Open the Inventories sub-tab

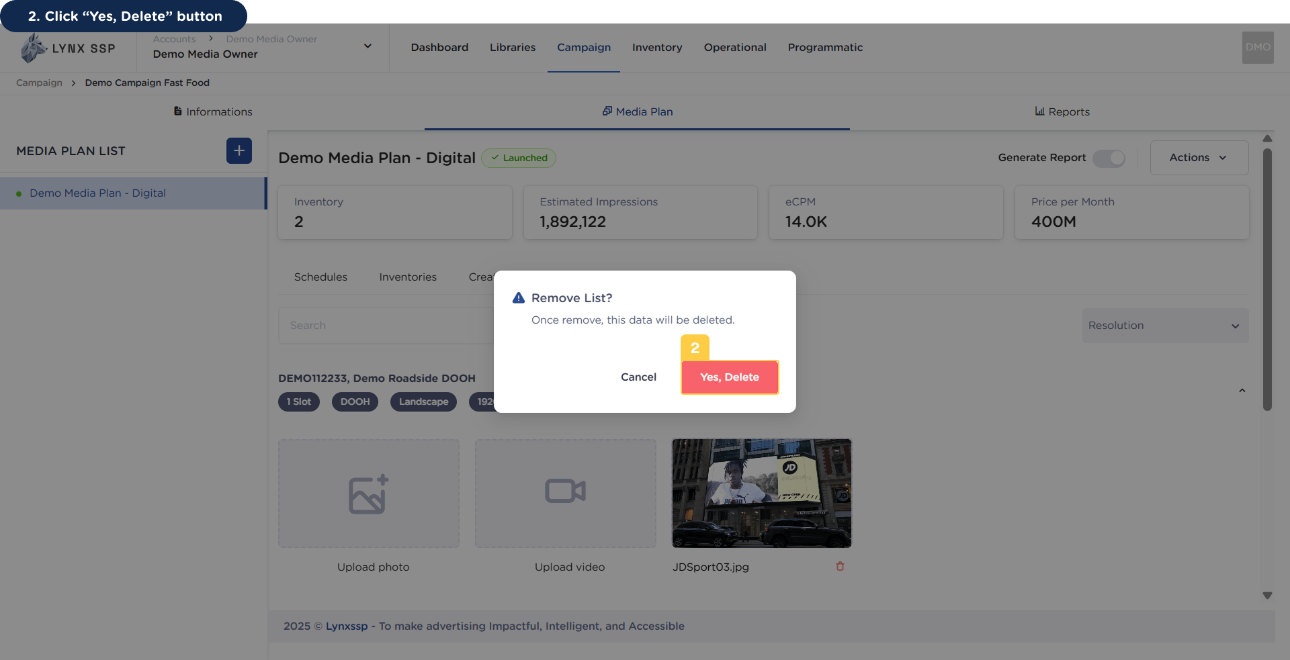click(x=408, y=277)
